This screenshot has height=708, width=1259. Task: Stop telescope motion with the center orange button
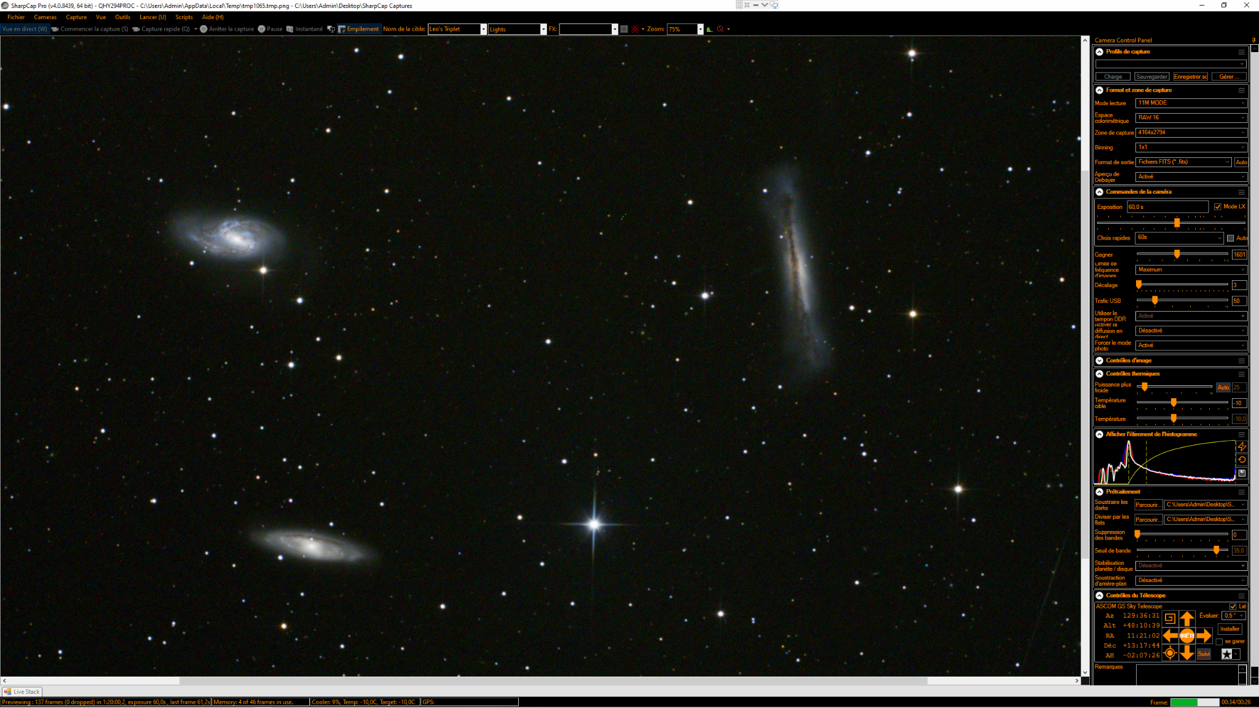[x=1187, y=635]
